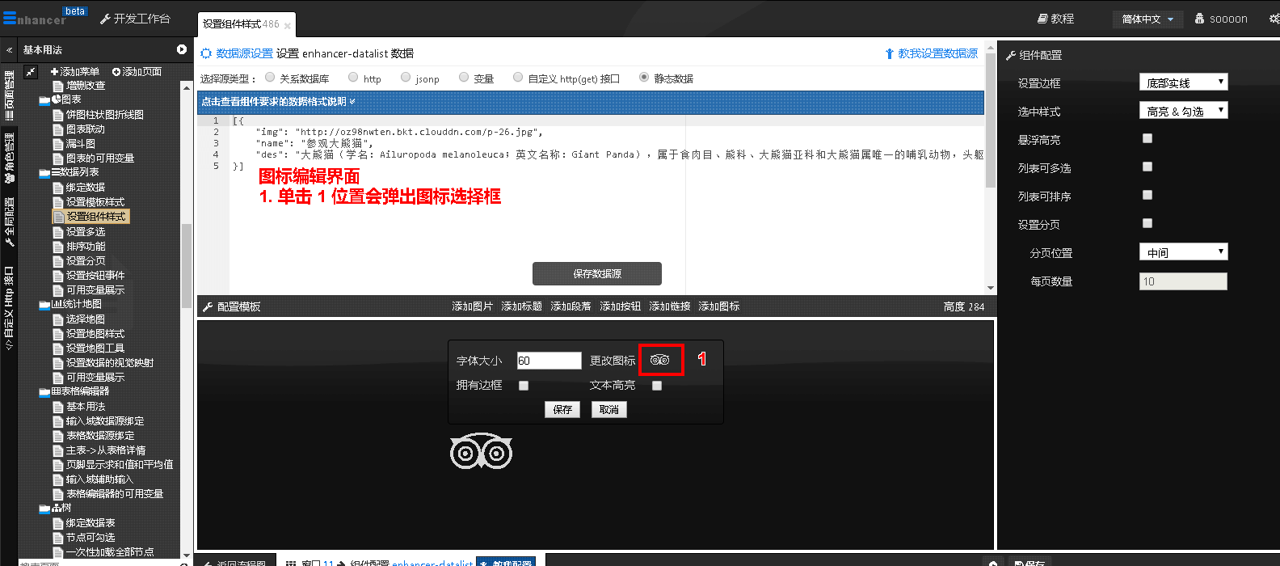Click 添加图片 in the template toolbar

472,306
